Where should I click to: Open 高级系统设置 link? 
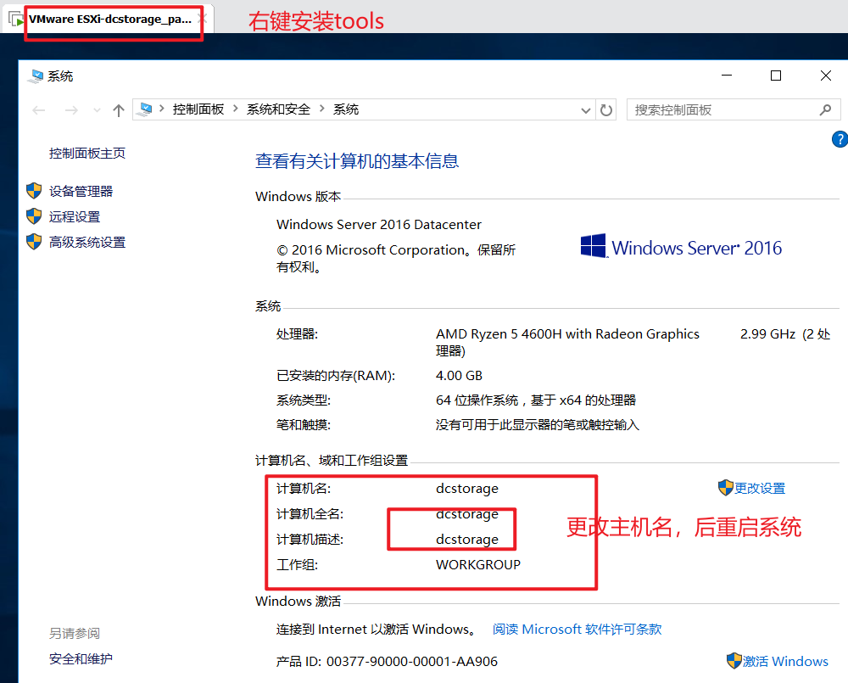[x=87, y=243]
